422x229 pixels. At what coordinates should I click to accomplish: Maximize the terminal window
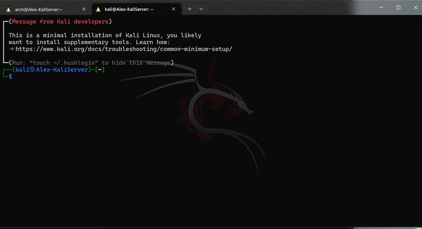point(398,7)
